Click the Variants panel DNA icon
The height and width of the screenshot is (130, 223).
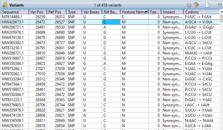tap(5, 5)
